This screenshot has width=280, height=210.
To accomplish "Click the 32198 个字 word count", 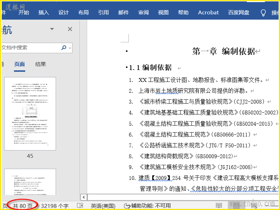I will click(x=55, y=206).
